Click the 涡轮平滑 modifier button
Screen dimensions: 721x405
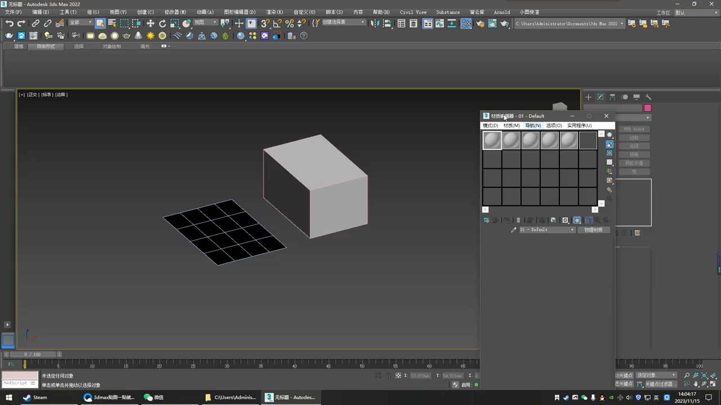click(x=634, y=163)
